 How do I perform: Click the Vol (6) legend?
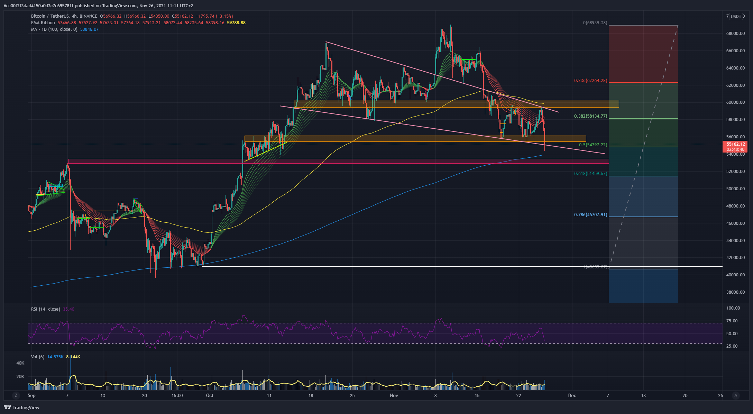[38, 357]
